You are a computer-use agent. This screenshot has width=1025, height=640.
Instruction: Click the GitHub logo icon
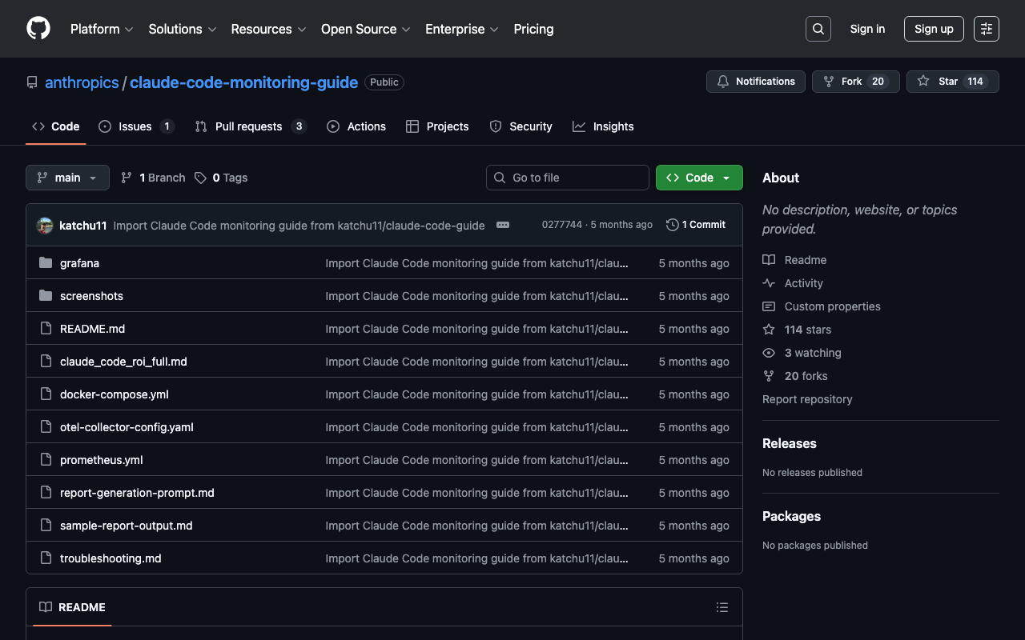tap(38, 29)
